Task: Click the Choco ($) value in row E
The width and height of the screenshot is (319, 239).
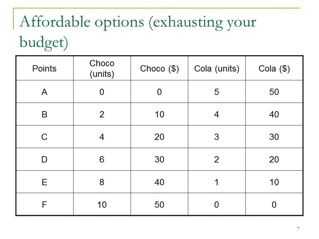Action: coord(159,182)
